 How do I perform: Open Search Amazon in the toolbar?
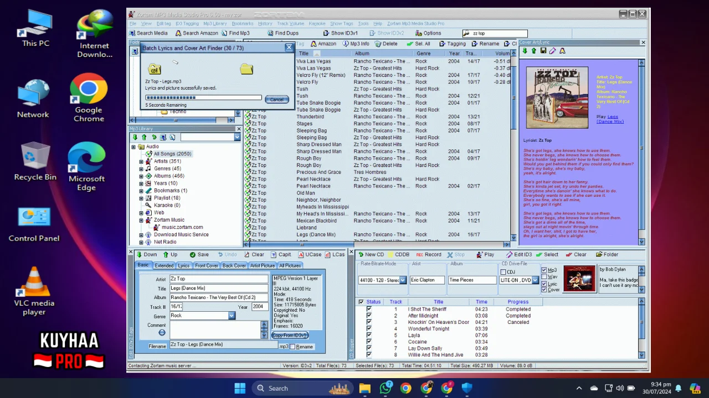pos(197,33)
